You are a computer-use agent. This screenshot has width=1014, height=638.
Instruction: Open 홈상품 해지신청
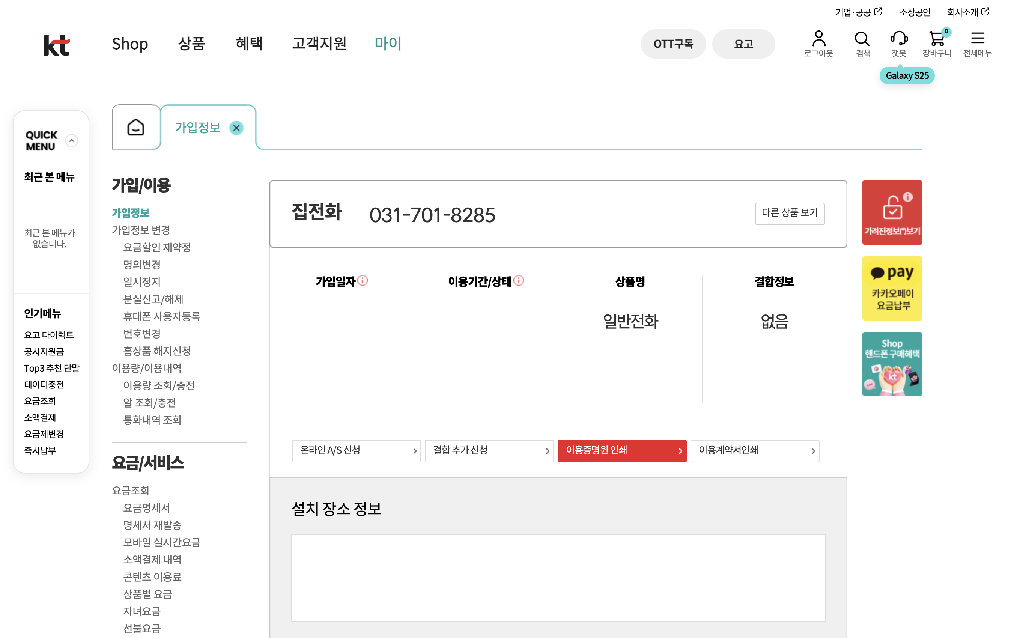coord(156,351)
